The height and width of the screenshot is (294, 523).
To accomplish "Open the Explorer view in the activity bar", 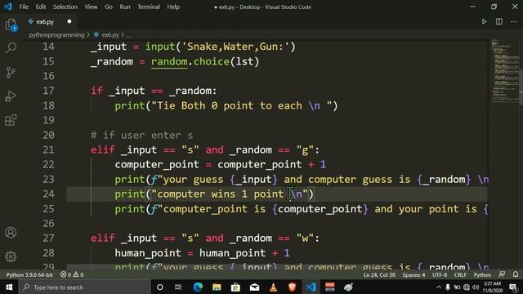I will tap(11, 24).
